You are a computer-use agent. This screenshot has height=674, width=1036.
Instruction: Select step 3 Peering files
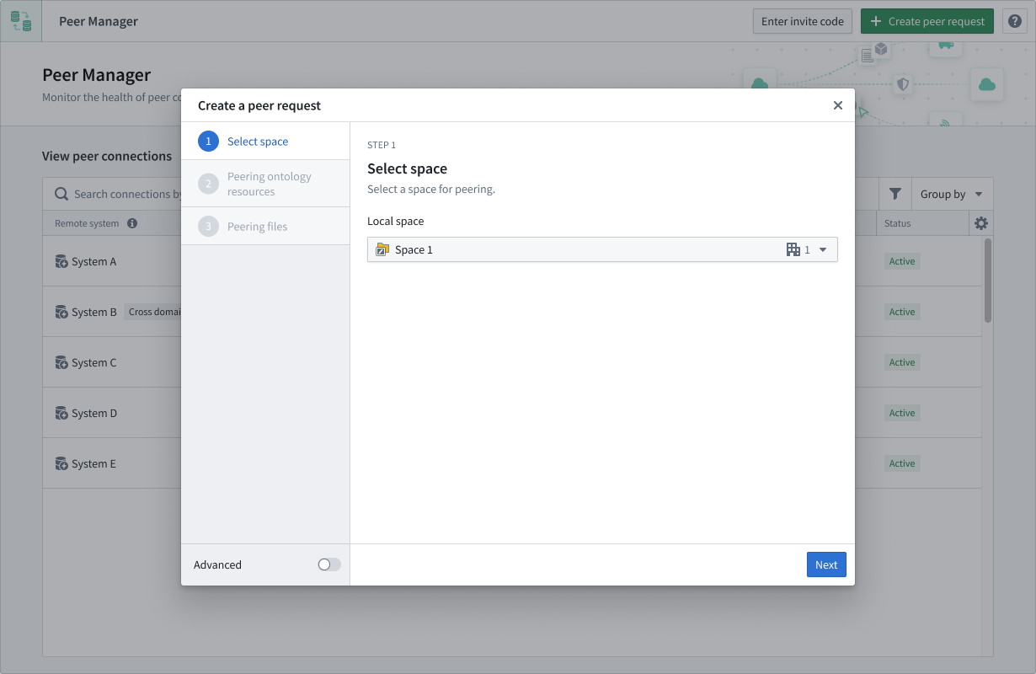point(257,226)
